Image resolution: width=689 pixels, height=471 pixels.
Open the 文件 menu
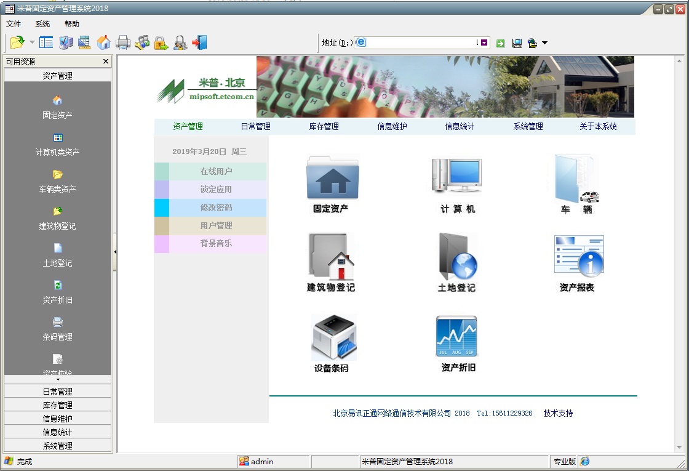14,24
